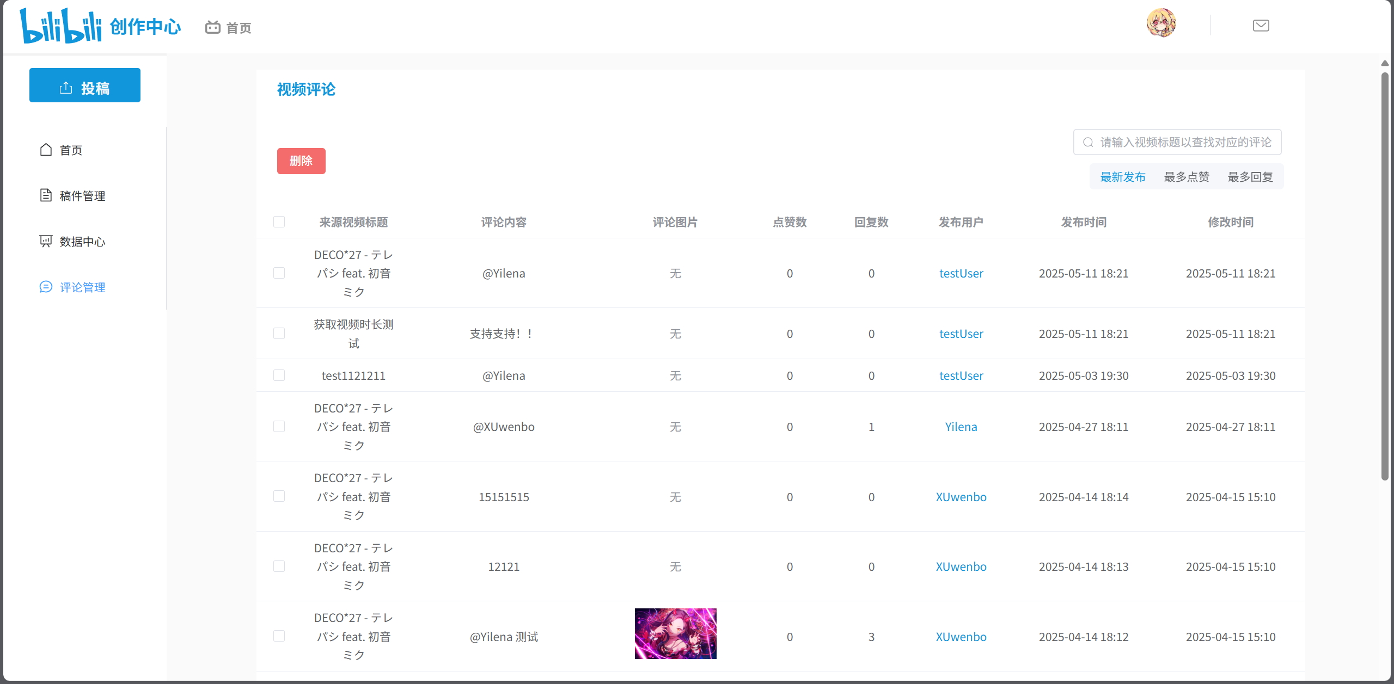
Task: Open the Yilena user profile link
Action: click(961, 427)
